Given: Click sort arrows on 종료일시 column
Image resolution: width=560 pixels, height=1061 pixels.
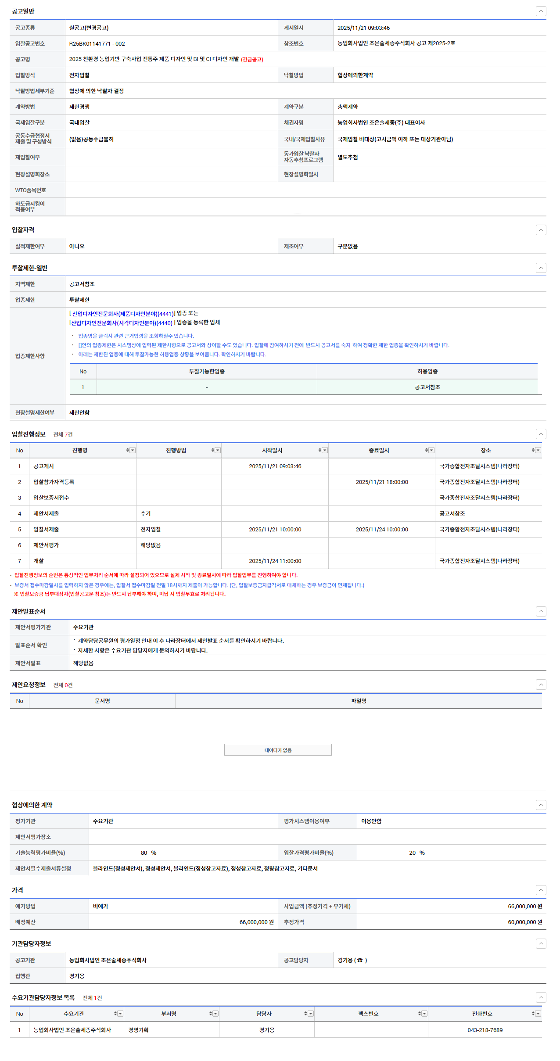Looking at the screenshot, I should [x=427, y=450].
